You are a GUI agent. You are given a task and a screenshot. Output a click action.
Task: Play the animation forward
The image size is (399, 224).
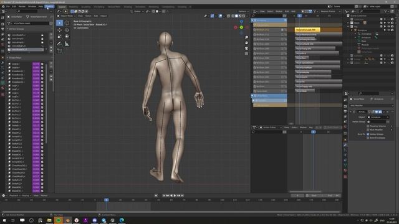(175, 195)
